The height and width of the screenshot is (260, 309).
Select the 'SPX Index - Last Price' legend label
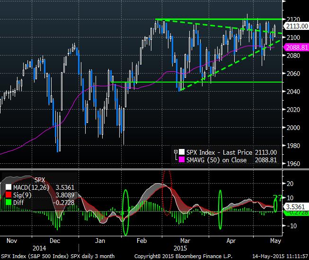(220, 152)
